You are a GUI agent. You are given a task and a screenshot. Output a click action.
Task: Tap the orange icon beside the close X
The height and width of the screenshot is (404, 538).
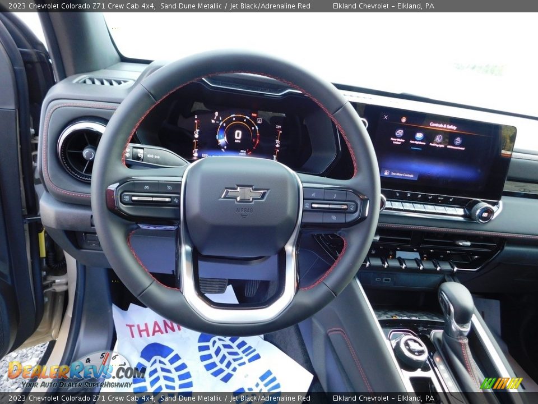[403, 120]
